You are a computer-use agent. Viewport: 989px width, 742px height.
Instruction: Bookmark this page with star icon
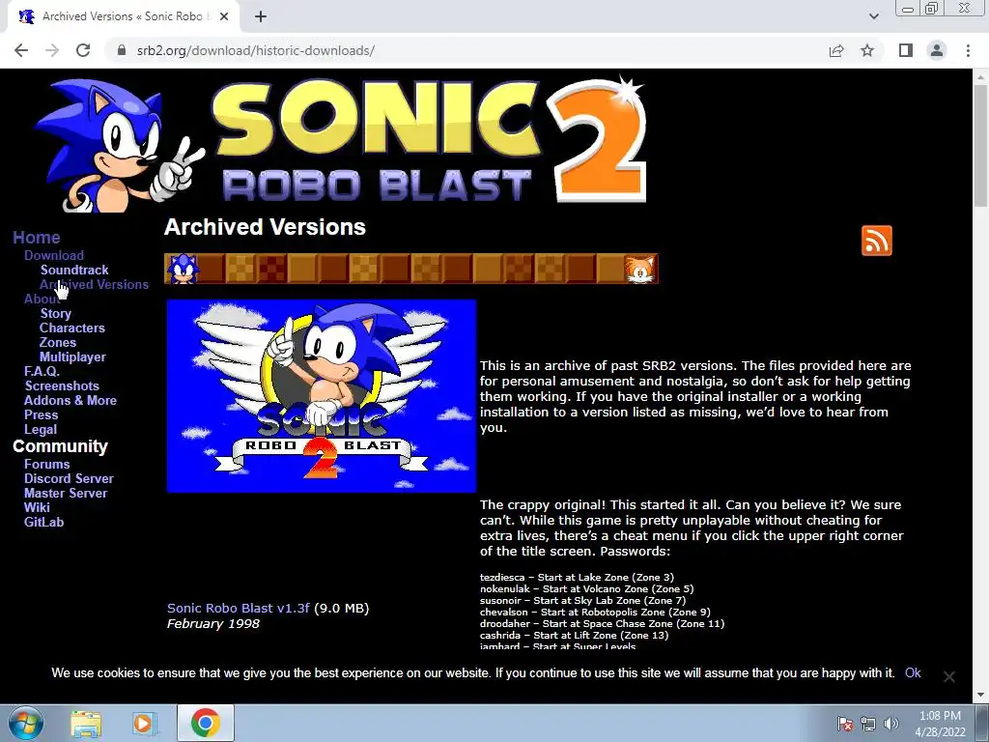(867, 50)
